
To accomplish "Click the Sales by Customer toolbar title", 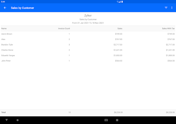I will pos(22,8).
